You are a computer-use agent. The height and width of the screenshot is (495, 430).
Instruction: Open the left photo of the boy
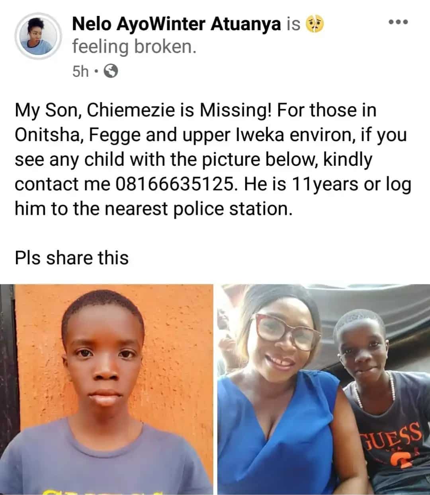click(107, 390)
